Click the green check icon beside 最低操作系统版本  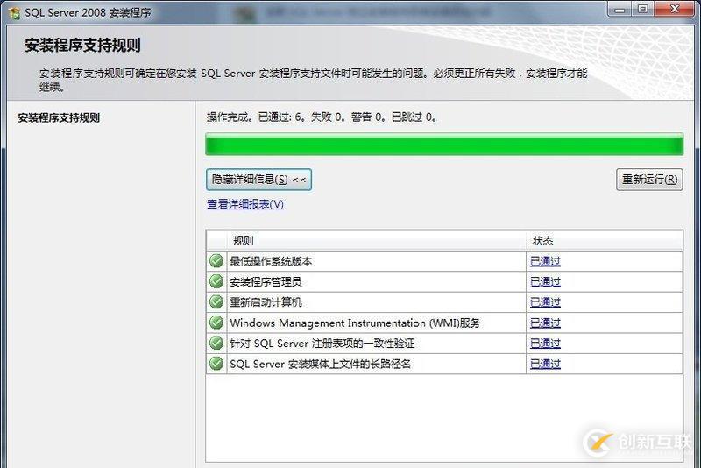tap(216, 261)
